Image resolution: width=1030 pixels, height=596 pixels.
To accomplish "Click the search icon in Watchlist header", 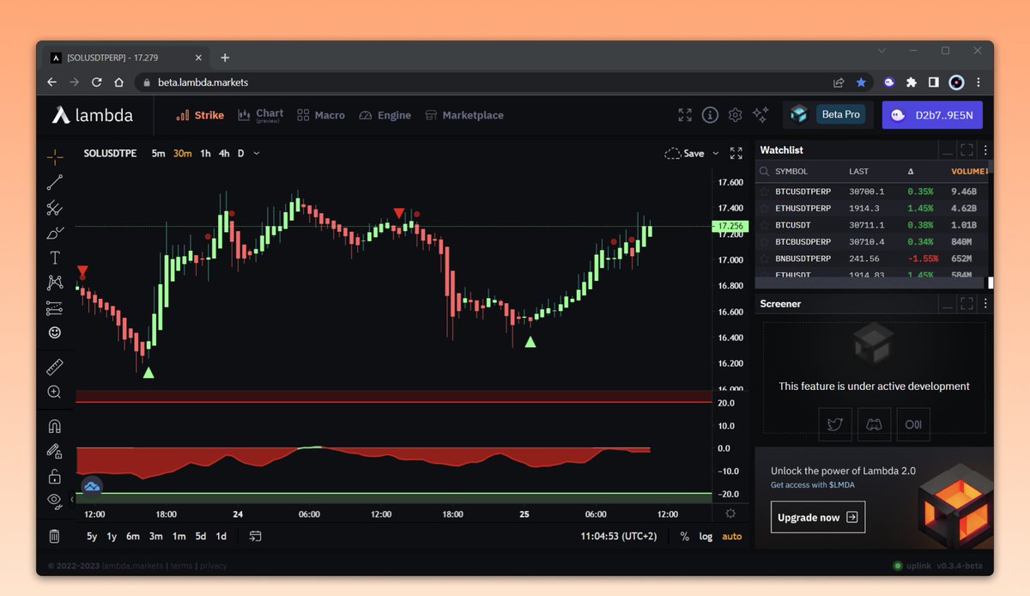I will [764, 171].
